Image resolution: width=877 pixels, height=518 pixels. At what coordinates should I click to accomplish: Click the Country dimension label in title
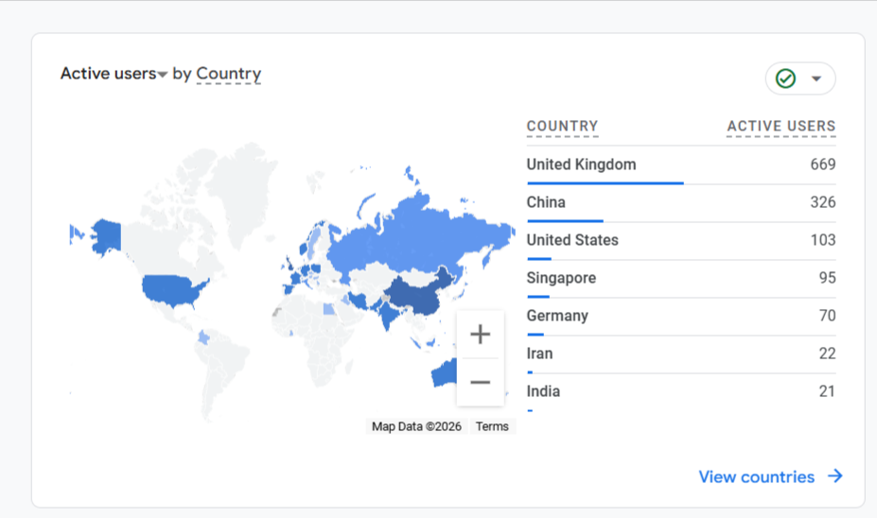[x=229, y=73]
